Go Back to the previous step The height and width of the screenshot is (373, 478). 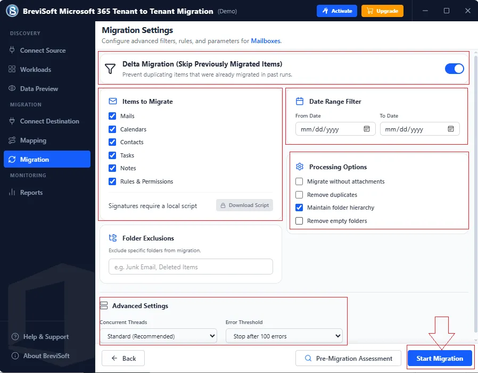123,359
